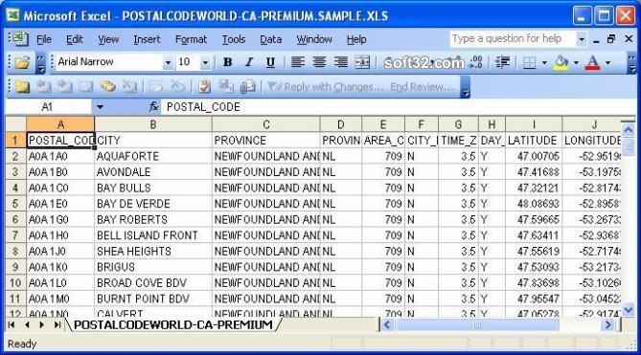Toggle Merge and Center
Viewport: 641px width, 355px height.
point(362,62)
